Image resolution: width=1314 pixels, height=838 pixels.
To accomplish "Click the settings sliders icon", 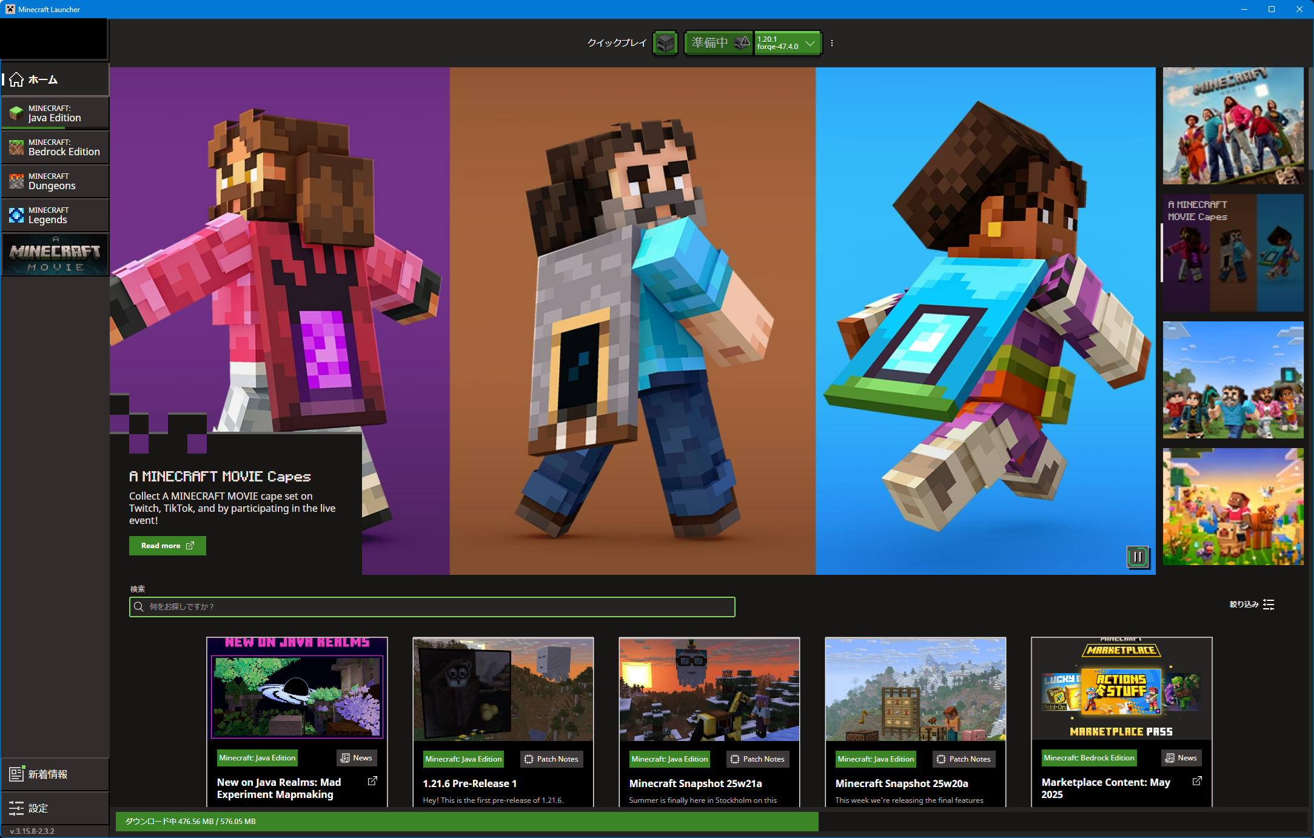I will click(16, 808).
